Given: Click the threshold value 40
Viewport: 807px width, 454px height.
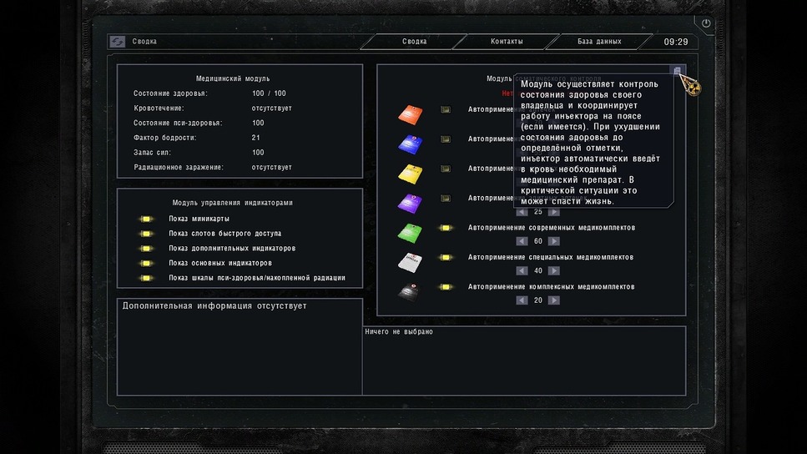Looking at the screenshot, I should pos(537,270).
